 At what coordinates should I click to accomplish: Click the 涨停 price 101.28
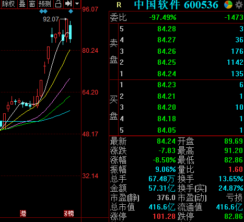(164, 216)
